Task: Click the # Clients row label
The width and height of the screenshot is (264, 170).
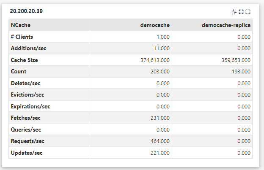Action: pyautogui.click(x=22, y=37)
